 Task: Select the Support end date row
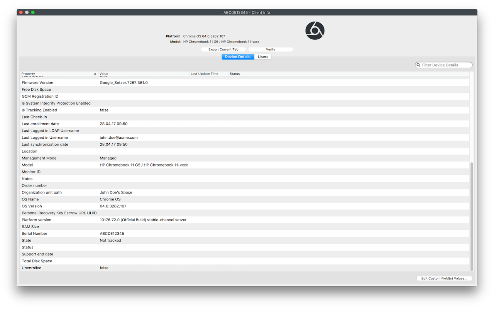point(245,254)
